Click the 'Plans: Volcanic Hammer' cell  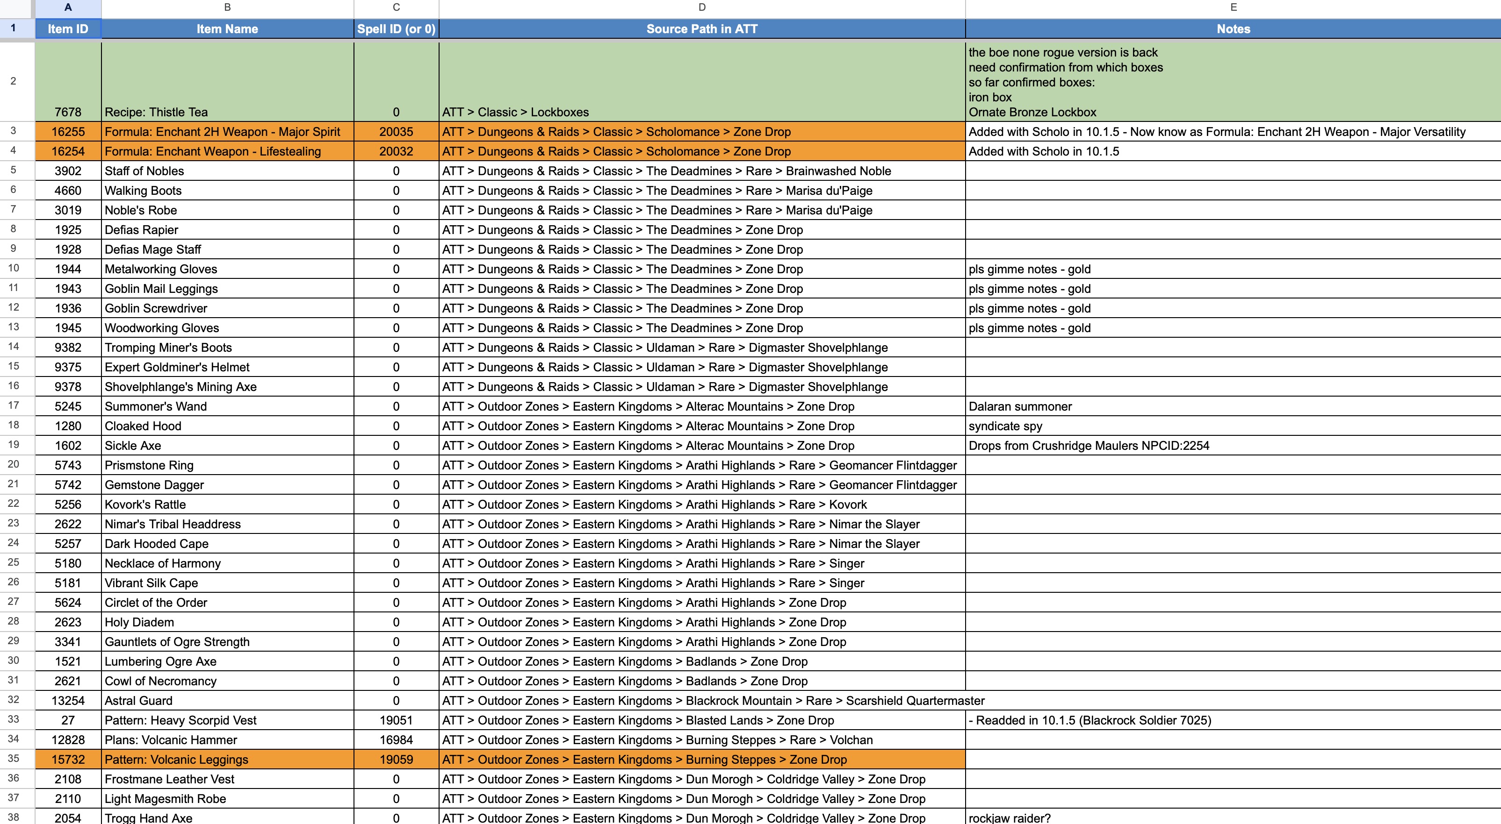tap(171, 739)
